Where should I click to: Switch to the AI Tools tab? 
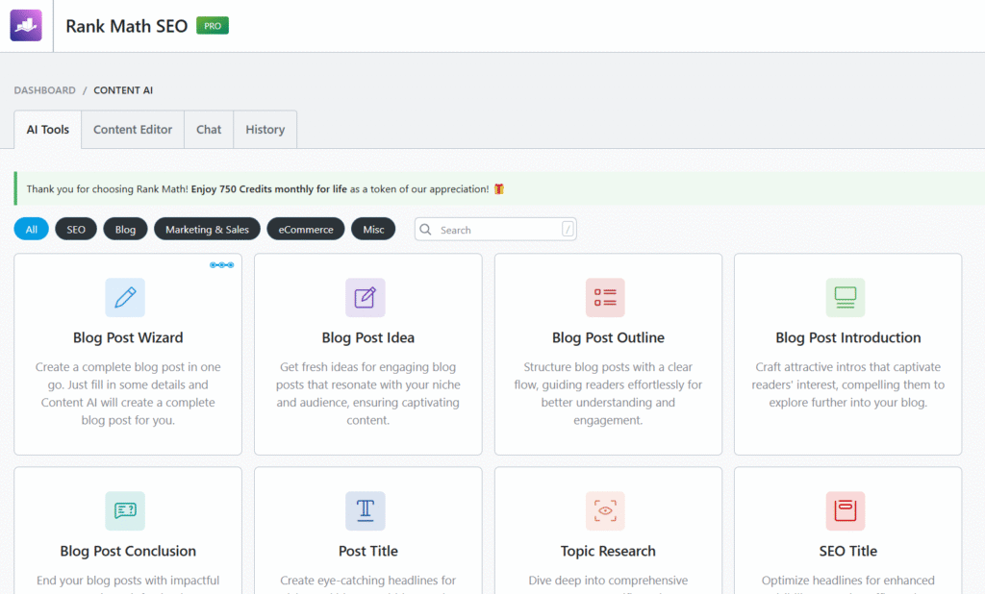coord(48,130)
